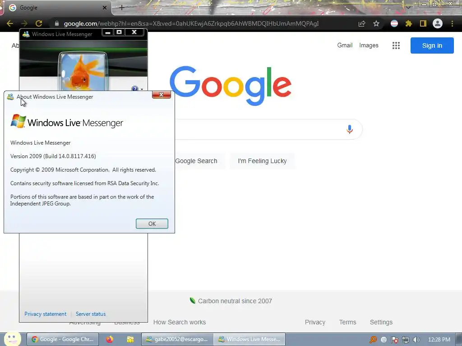Switch to gabe20052@escargo... taskbar window
Screen dimensions: 462x346
[x=177, y=339]
